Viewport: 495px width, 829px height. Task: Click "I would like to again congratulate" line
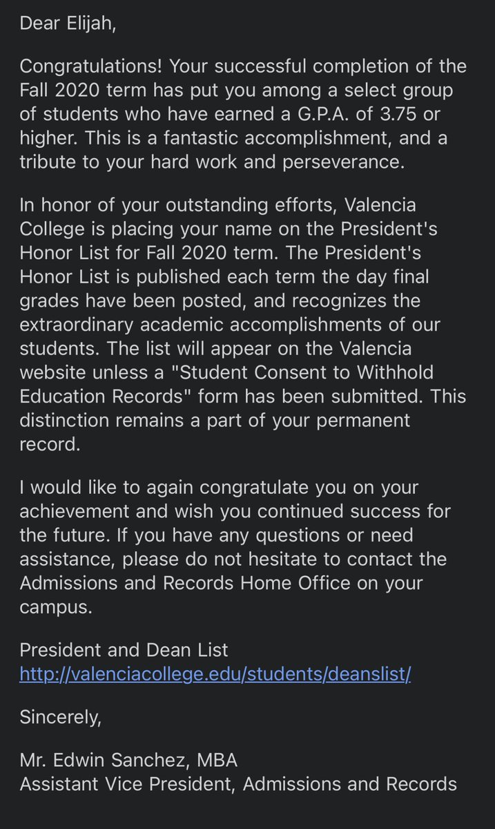164,488
